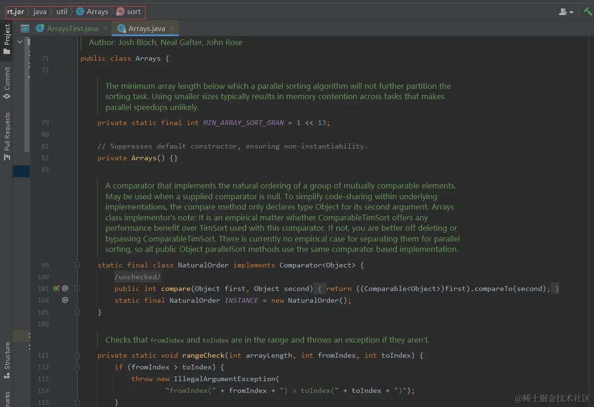Click 'public class Arrays' declaration on line 71
594x407 pixels.
[x=125, y=59]
